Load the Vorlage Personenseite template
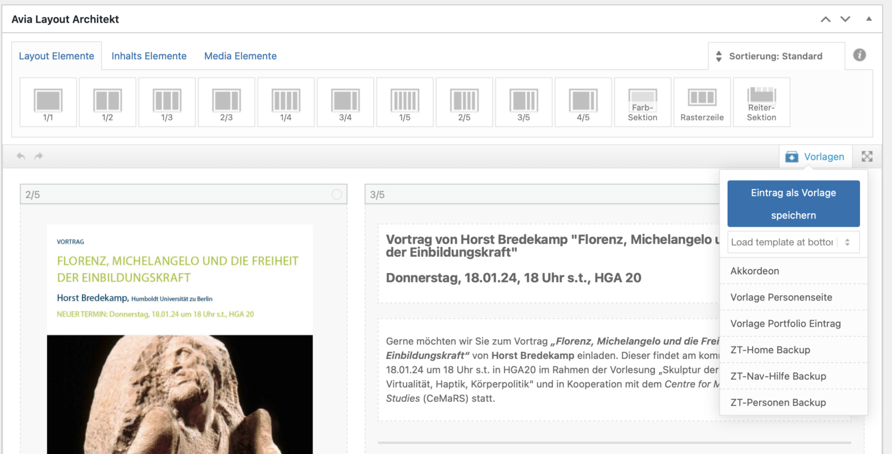 click(793, 297)
